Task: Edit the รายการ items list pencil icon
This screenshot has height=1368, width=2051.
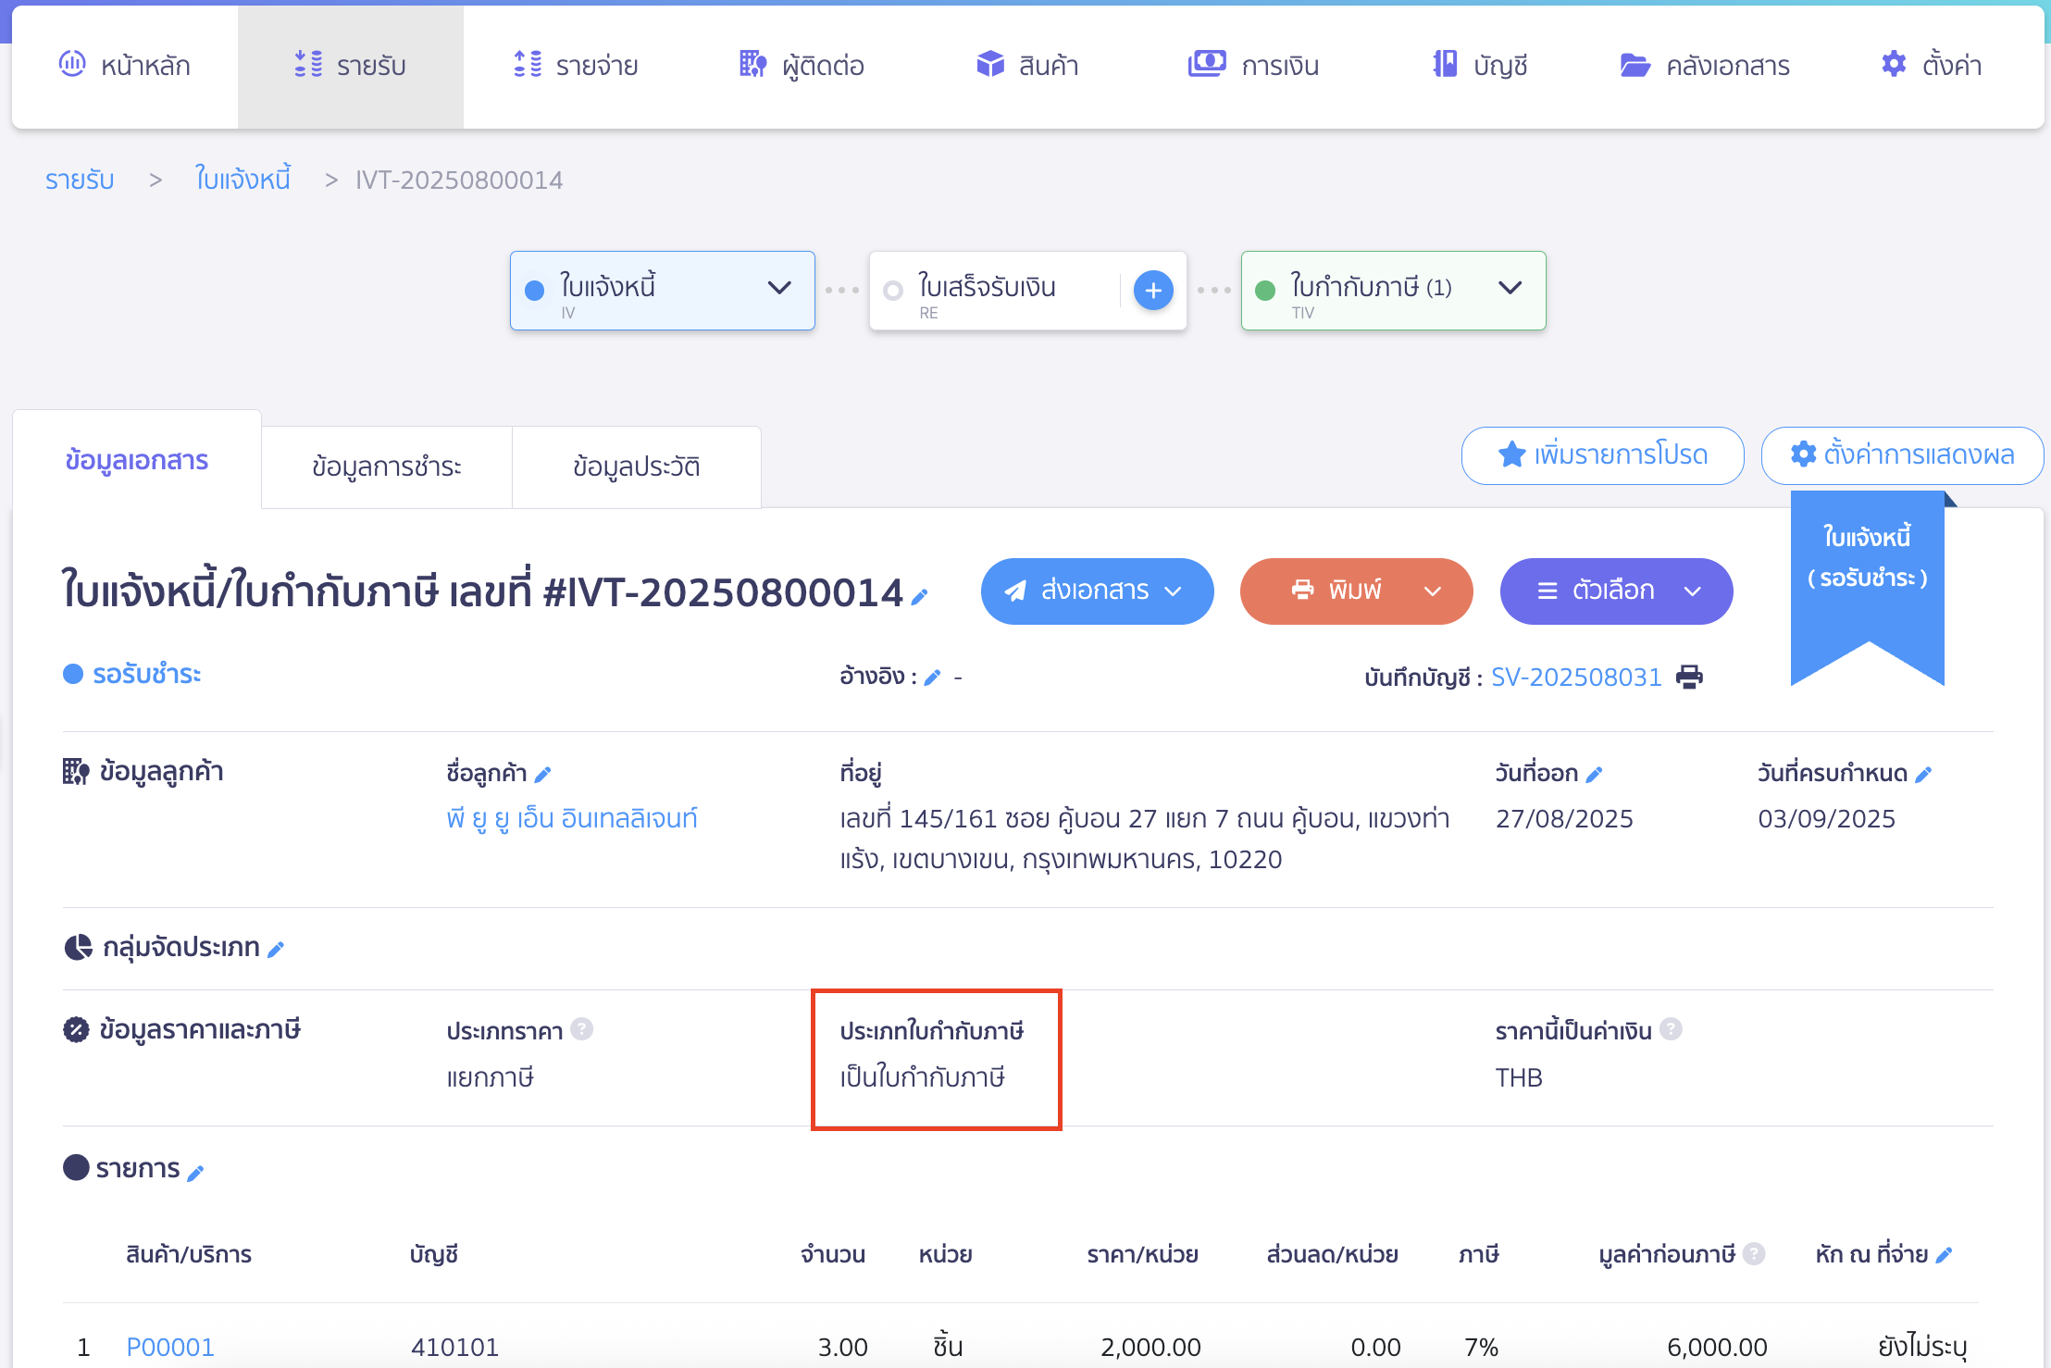Action: click(195, 1173)
